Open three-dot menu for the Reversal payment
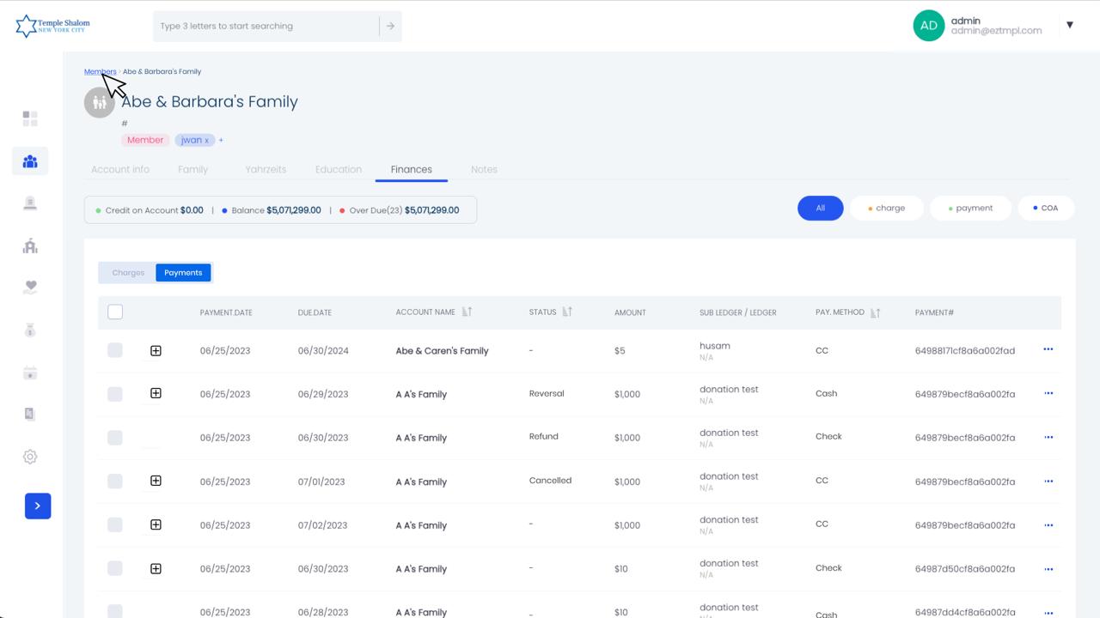Viewport: 1100px width, 618px height. [1048, 393]
